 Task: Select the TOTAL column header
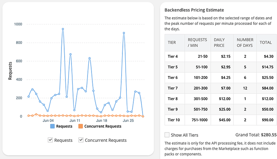click(267, 42)
